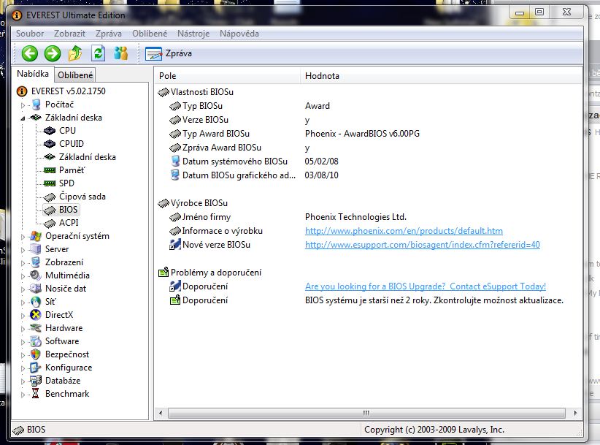Select the Datum systémového BIOSu row
600x445 pixels.
tap(367, 161)
